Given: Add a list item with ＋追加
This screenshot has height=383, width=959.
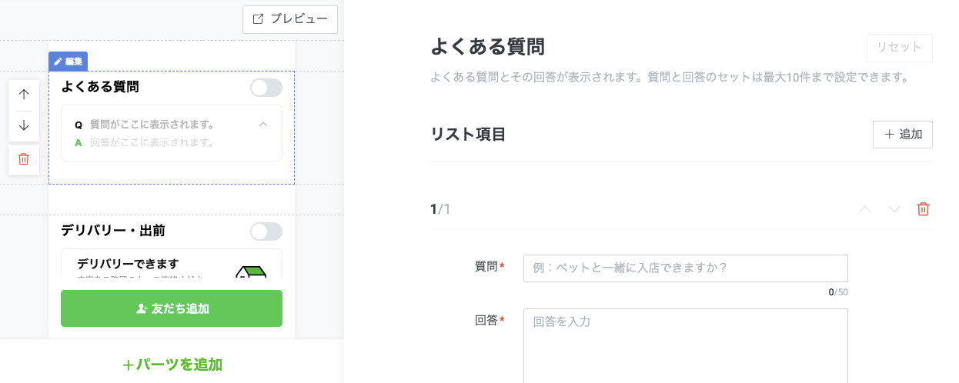Looking at the screenshot, I should (x=903, y=135).
